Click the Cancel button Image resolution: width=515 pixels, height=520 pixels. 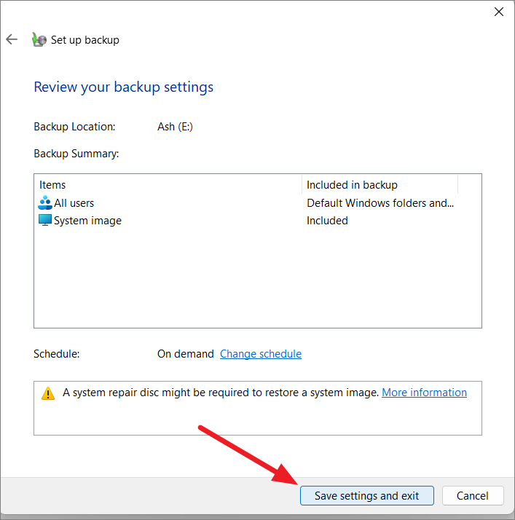click(x=473, y=496)
